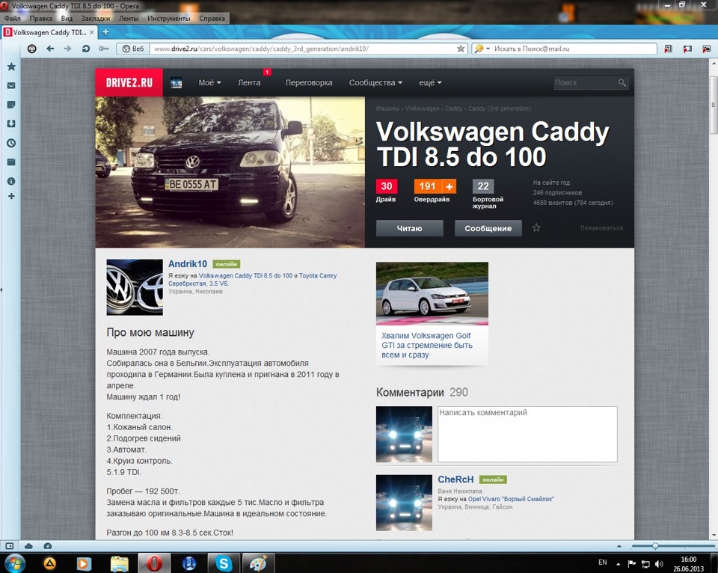This screenshot has width=718, height=573.
Task: Click the address bar URL field
Action: (x=303, y=49)
